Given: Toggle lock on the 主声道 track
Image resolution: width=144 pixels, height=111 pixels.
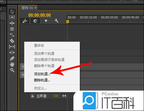Looking at the screenshot, I should tap(33, 96).
